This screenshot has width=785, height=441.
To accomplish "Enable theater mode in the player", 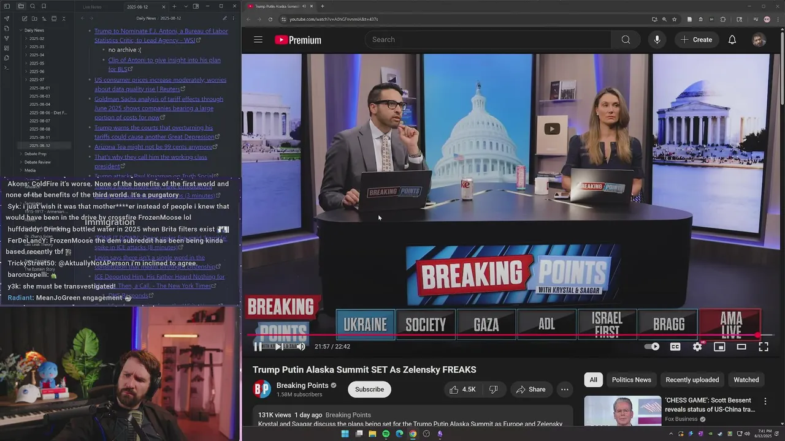I will [741, 347].
